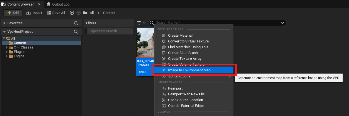Click the folder icon in breadcrumb path
This screenshot has height=116, width=349.
[x=85, y=13]
